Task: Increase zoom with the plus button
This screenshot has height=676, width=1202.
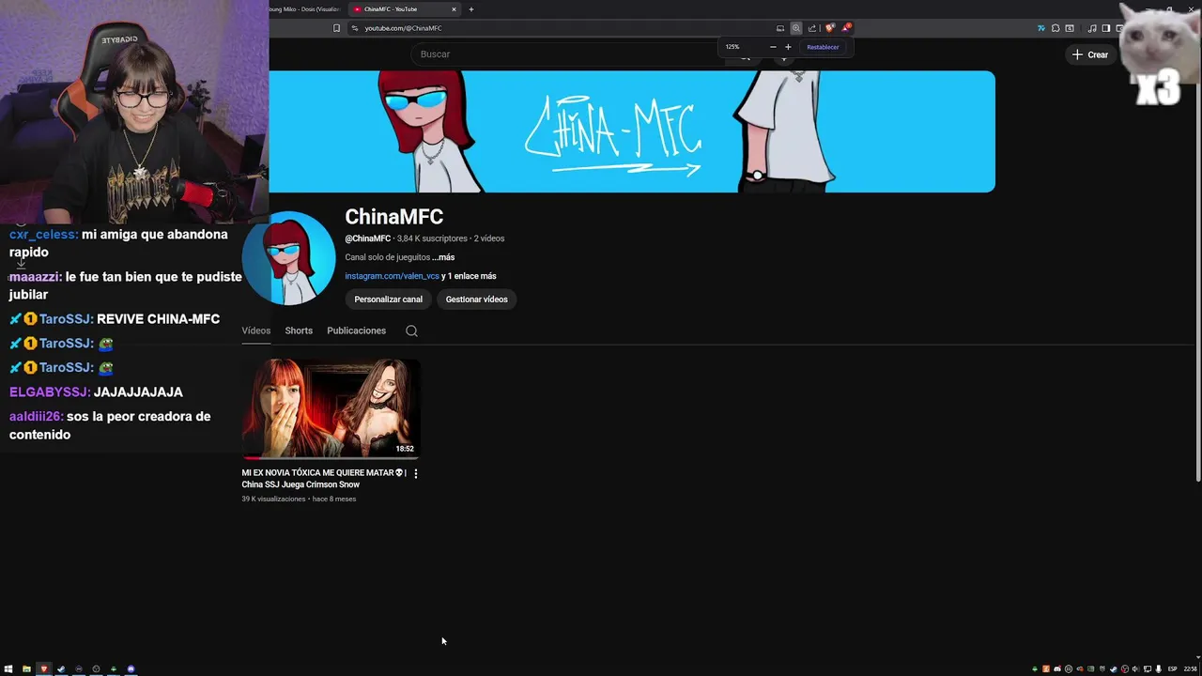Action: tap(788, 47)
